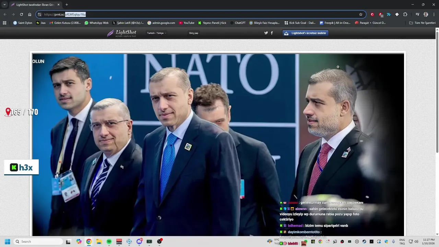Open LightShot's Facebook icon

pos(272,33)
